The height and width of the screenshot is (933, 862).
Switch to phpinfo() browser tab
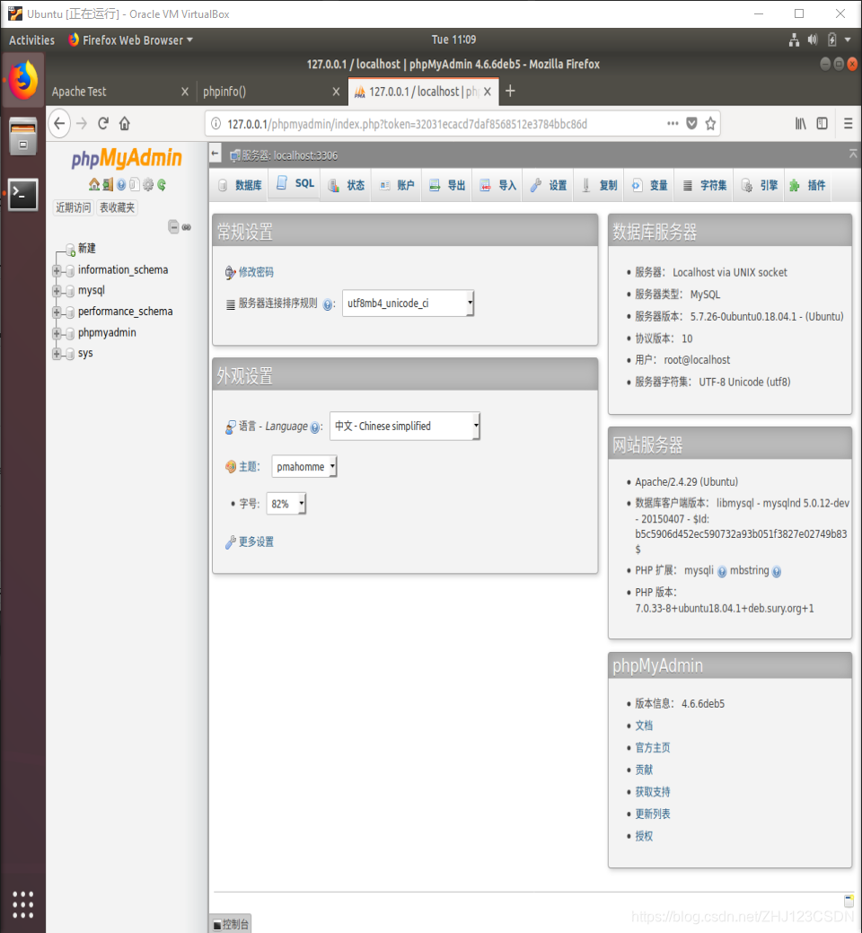click(x=272, y=92)
